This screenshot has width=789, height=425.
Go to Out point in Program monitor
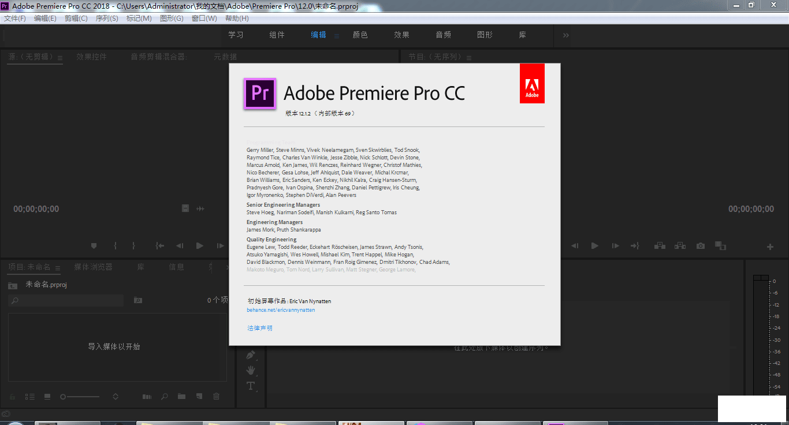point(635,245)
